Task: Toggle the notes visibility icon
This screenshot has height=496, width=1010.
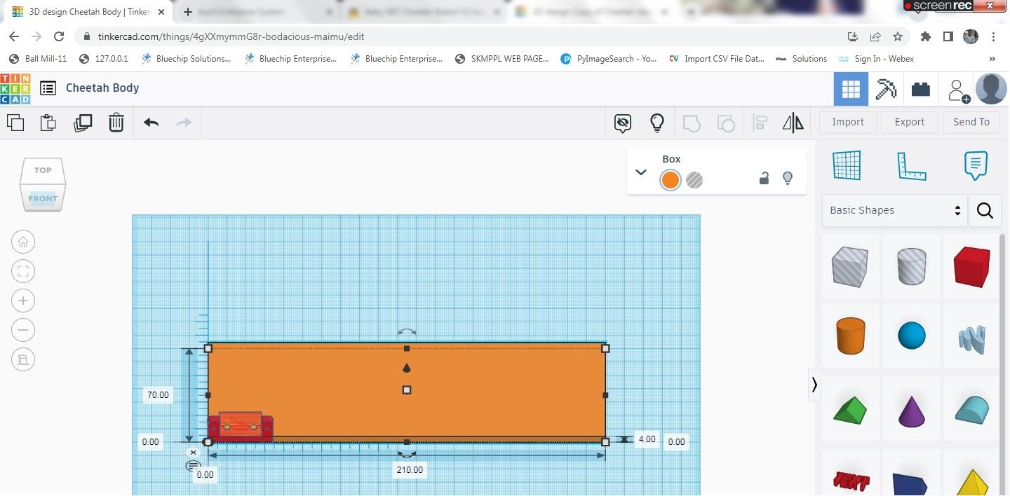Action: pyautogui.click(x=622, y=124)
